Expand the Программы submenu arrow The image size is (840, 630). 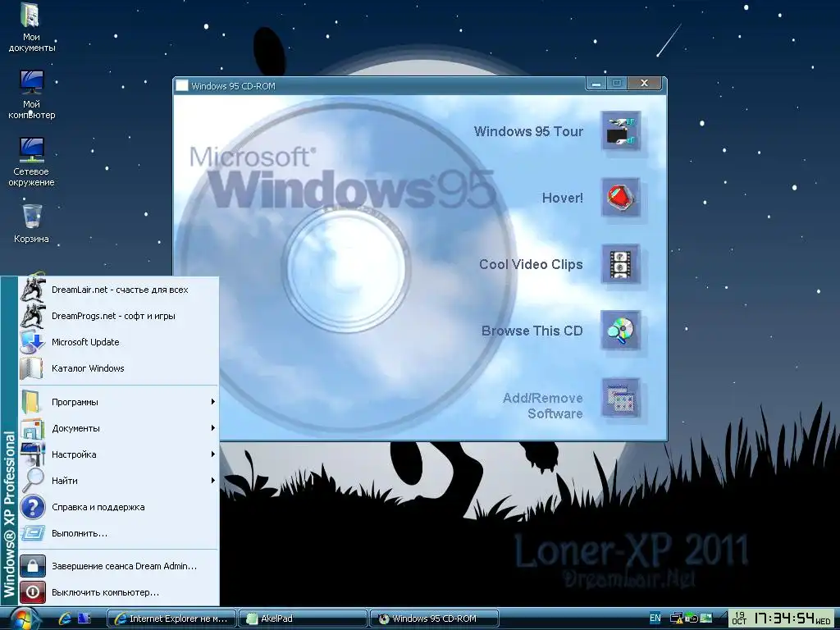[212, 402]
